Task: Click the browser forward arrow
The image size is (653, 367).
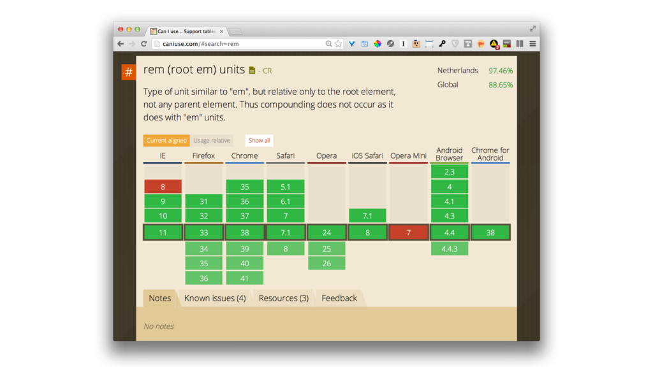Action: pos(132,44)
